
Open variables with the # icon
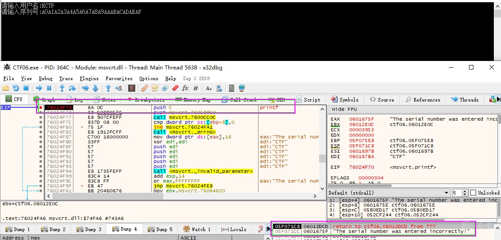pyautogui.click(x=195, y=88)
